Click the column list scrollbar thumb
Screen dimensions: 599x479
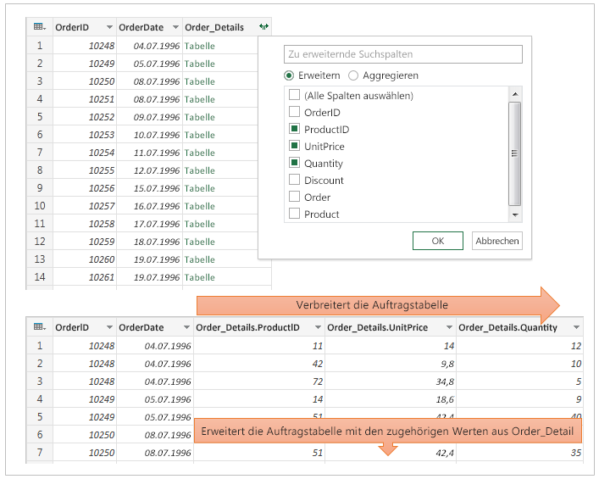click(515, 154)
